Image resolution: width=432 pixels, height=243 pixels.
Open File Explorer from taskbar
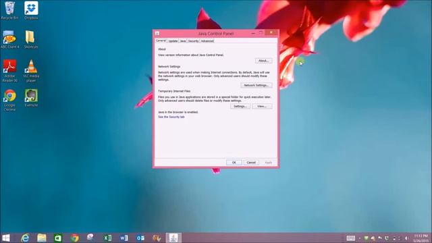click(42, 238)
